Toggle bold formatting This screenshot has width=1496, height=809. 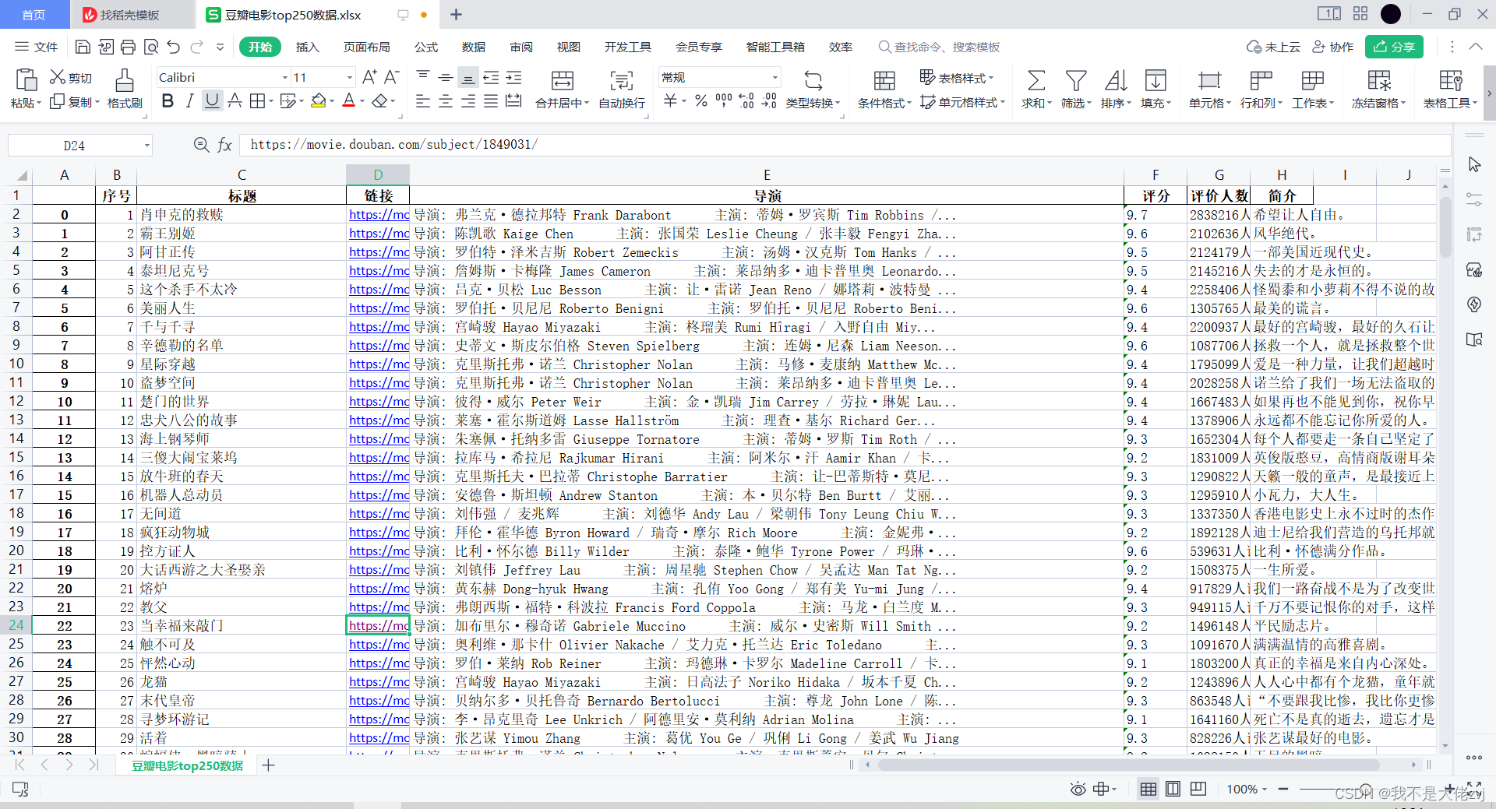168,100
